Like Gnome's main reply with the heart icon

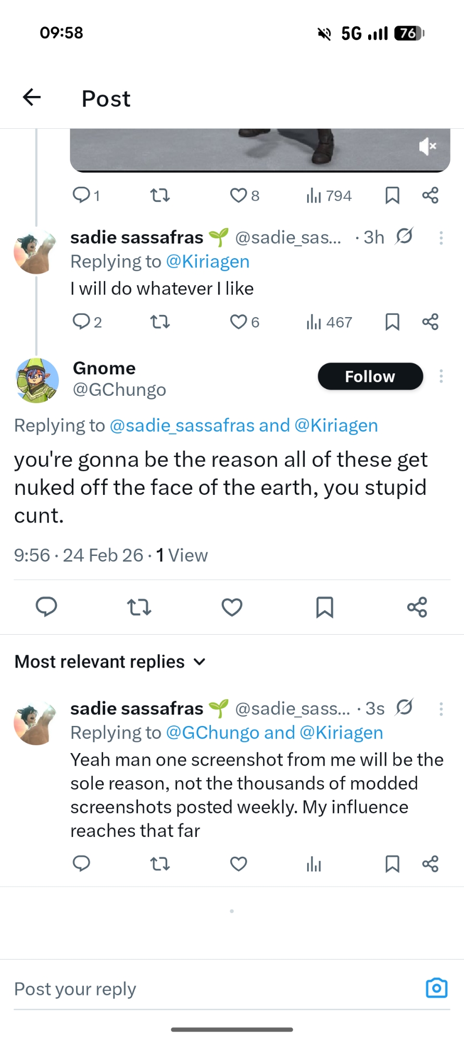[x=232, y=607]
